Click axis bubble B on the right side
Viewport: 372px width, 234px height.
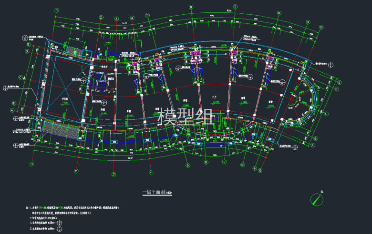(316, 139)
